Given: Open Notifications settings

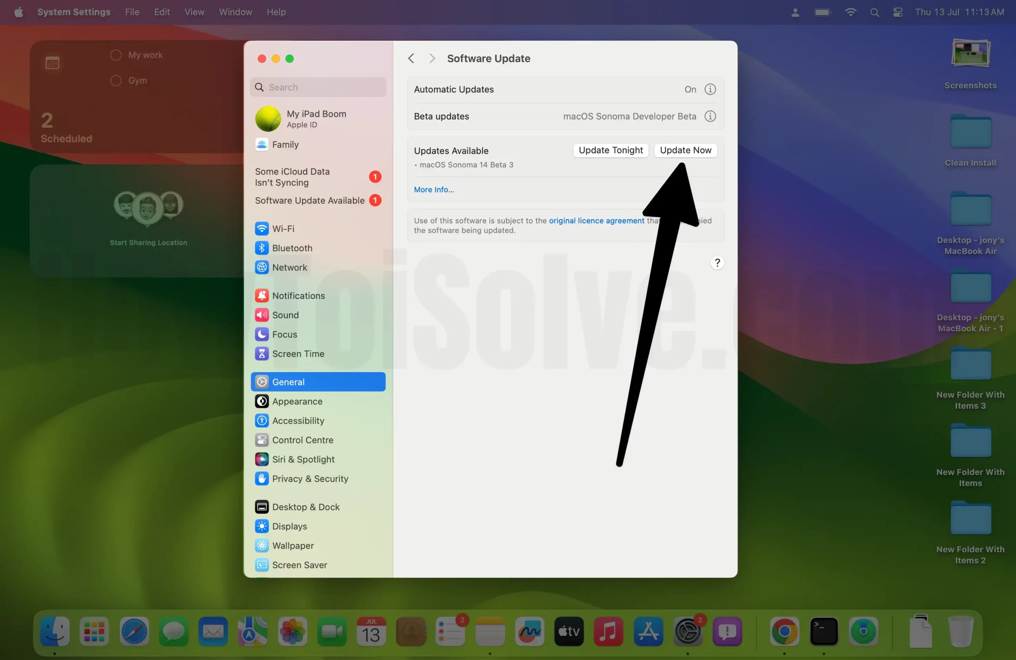Looking at the screenshot, I should tap(298, 295).
